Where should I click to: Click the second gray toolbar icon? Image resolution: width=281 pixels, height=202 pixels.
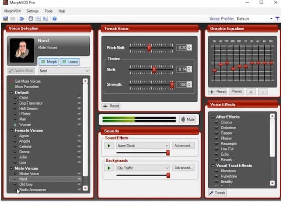click(x=13, y=19)
